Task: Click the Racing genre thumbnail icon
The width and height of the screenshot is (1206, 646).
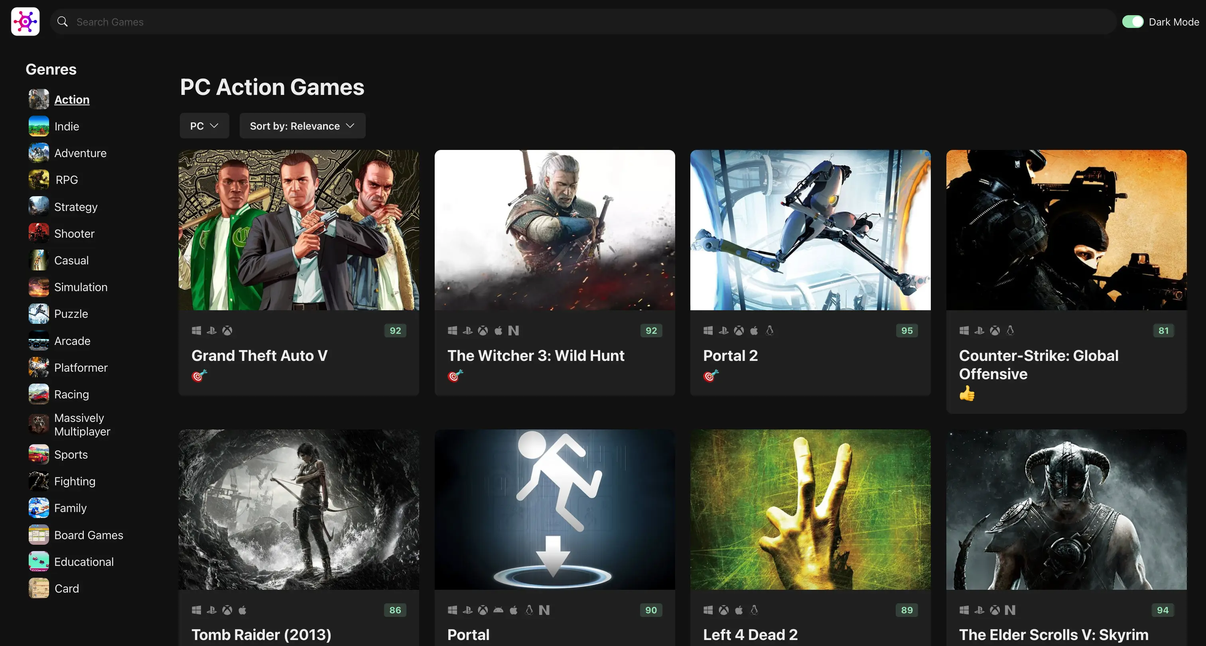Action: [38, 394]
